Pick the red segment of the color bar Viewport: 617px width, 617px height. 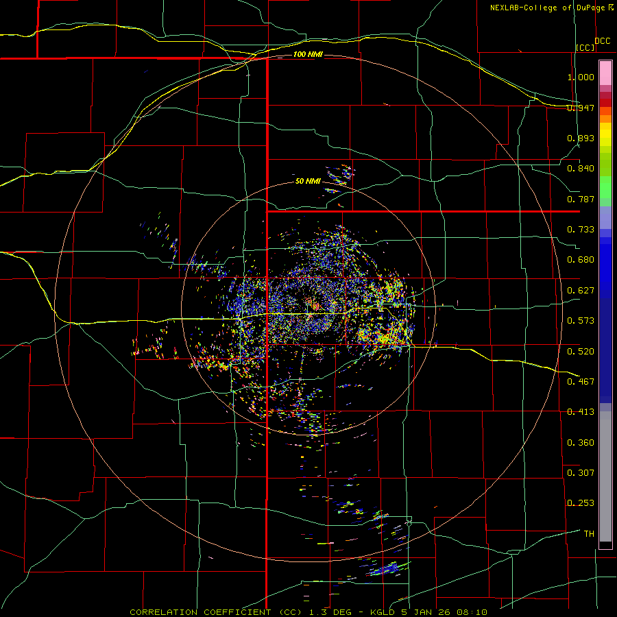click(x=605, y=102)
